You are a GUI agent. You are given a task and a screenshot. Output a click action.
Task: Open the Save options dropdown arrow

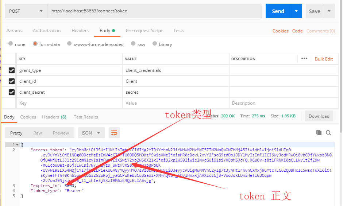click(329, 11)
